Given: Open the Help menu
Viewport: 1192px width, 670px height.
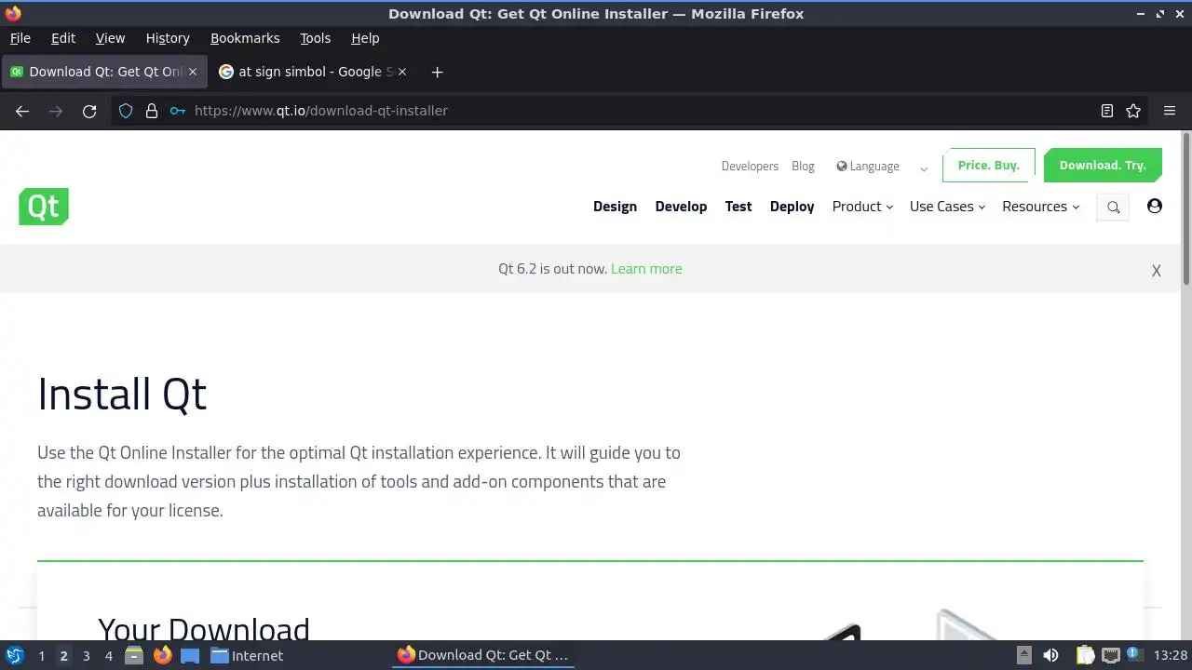Looking at the screenshot, I should coord(365,38).
